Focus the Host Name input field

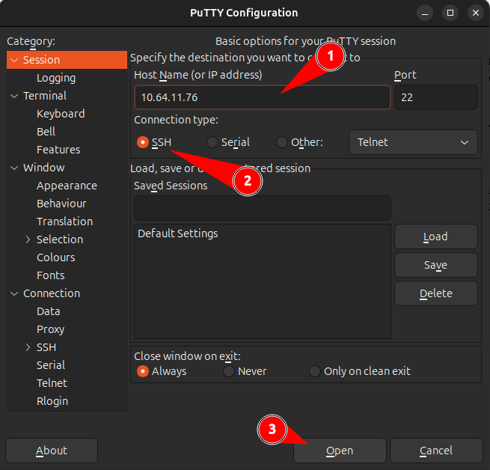coord(263,97)
